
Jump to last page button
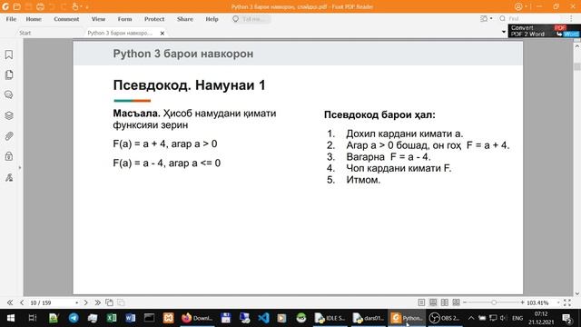click(97, 302)
